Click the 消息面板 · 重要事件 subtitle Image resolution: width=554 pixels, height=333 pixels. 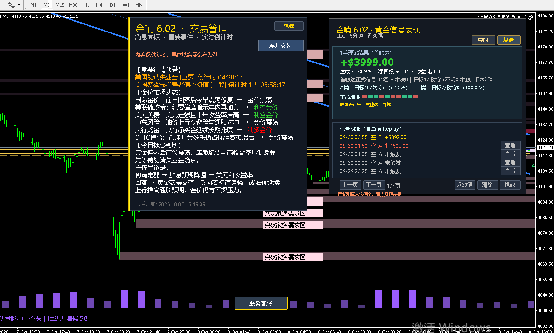(184, 37)
